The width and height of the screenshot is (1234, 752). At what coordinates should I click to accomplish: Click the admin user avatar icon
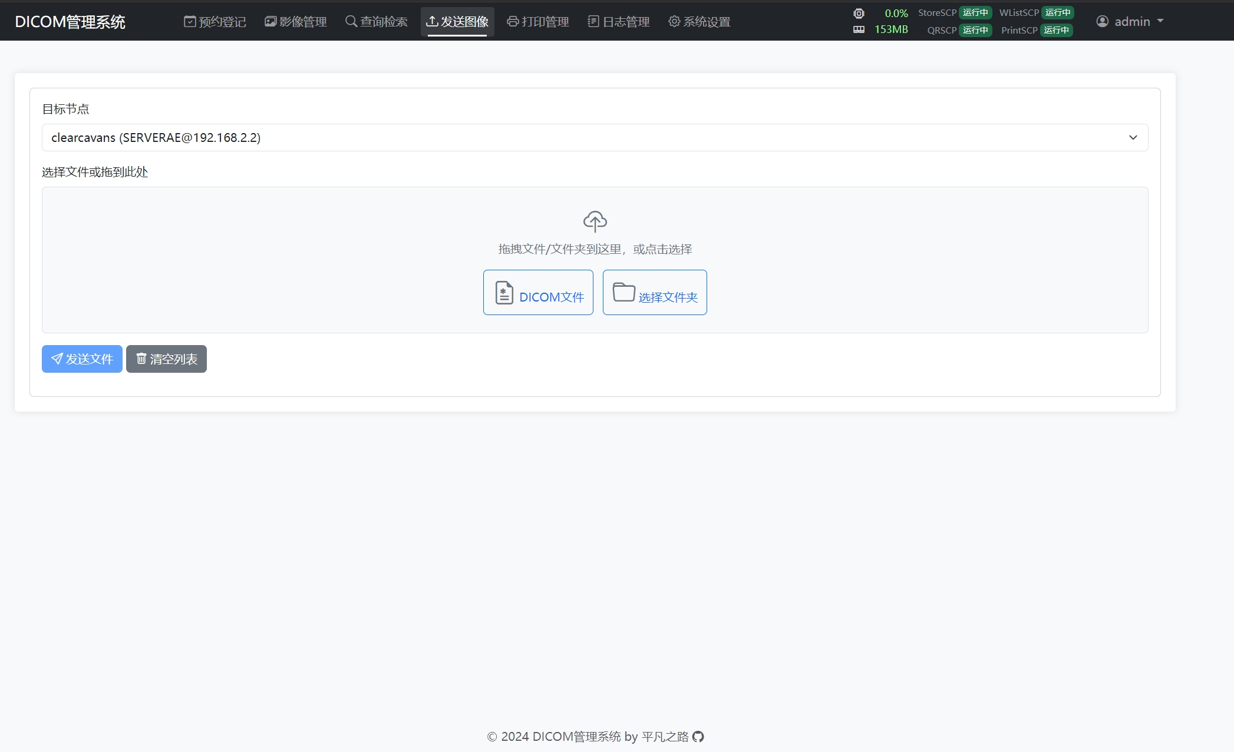1102,22
